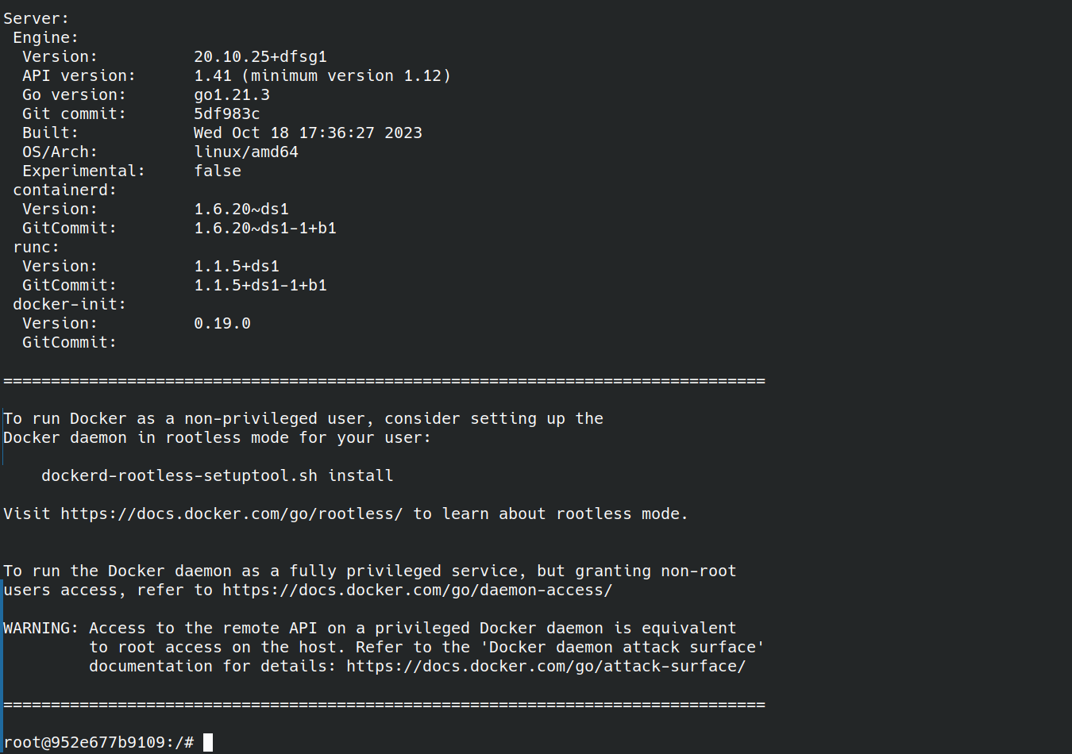Click the docs.docker.com/go/daemon-access/ URL

point(418,590)
